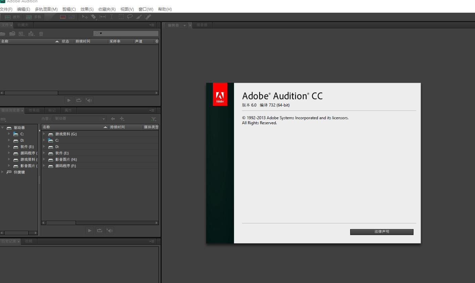Screen dimensions: 475x283
Task: Play preview in the Media Browser
Action: [x=90, y=230]
